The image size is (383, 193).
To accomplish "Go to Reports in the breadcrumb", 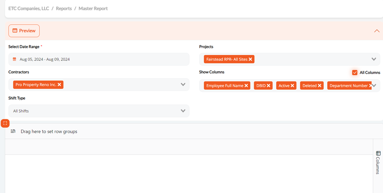I will tap(64, 8).
